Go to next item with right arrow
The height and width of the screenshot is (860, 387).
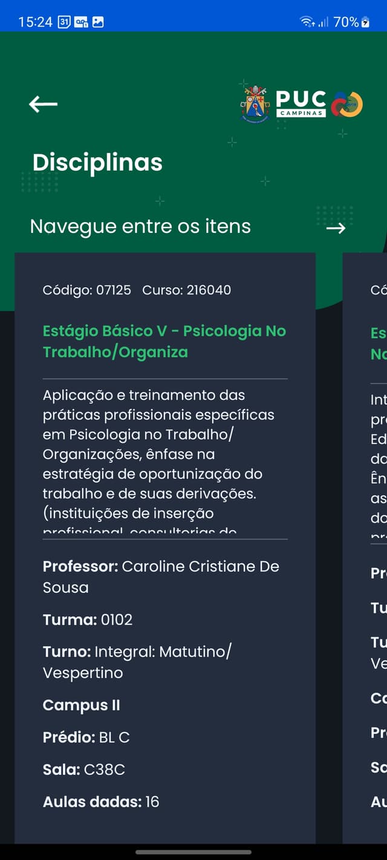[336, 227]
